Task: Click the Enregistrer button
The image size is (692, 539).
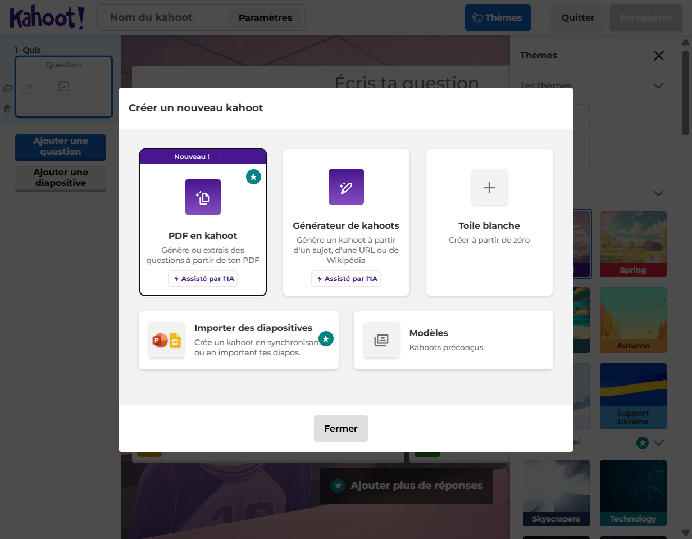Action: point(646,17)
